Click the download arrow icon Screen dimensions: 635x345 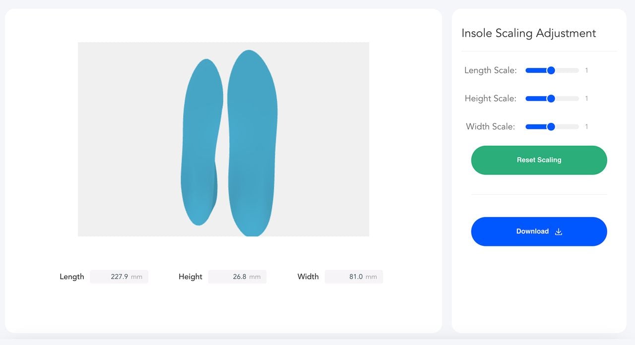coord(559,231)
